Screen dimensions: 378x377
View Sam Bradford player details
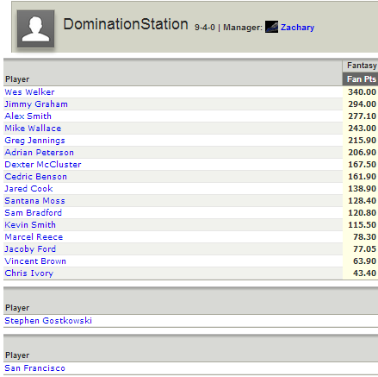pyautogui.click(x=34, y=213)
